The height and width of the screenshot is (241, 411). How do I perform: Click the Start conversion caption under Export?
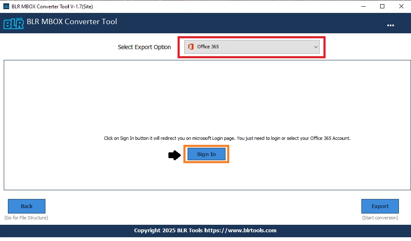(380, 217)
